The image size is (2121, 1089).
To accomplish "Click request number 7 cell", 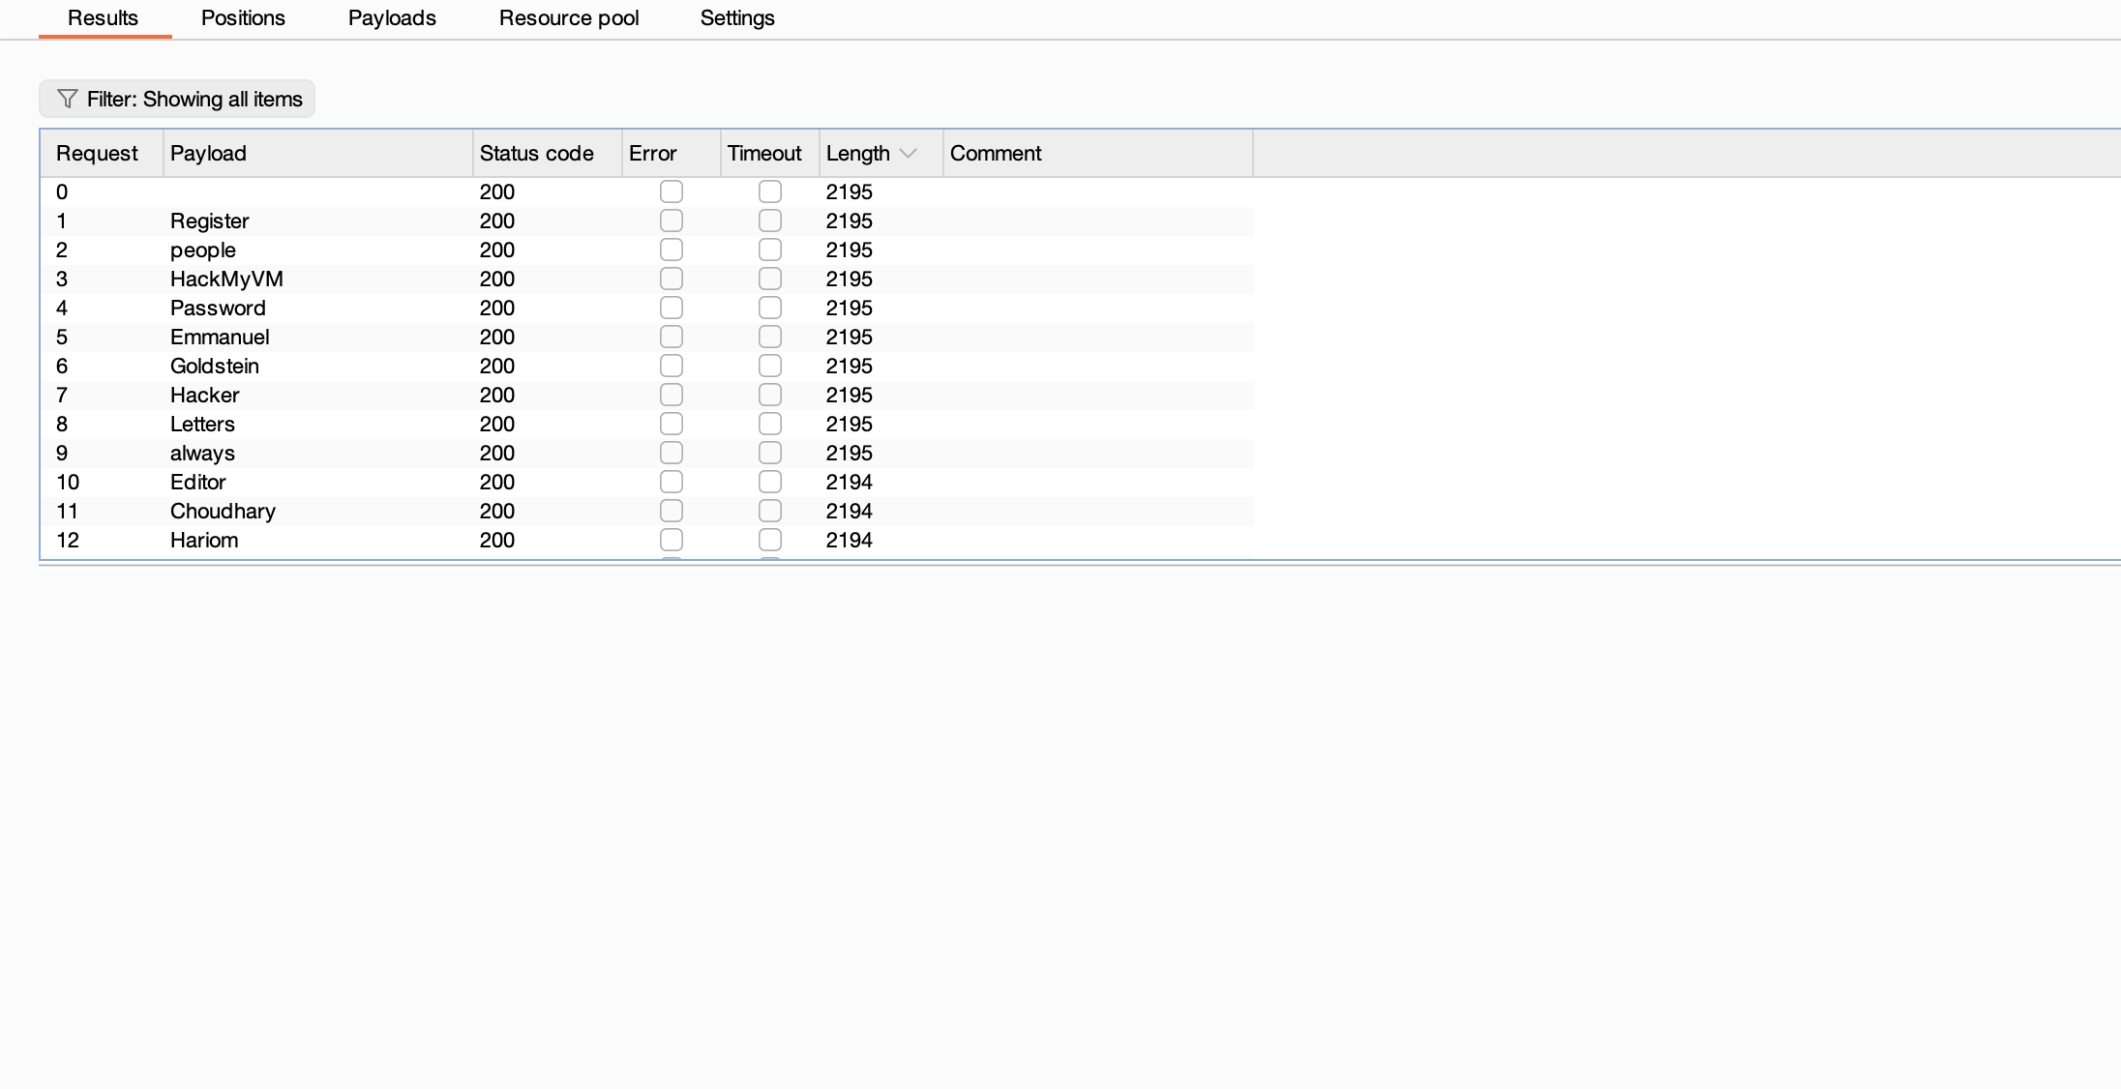I will coord(102,395).
